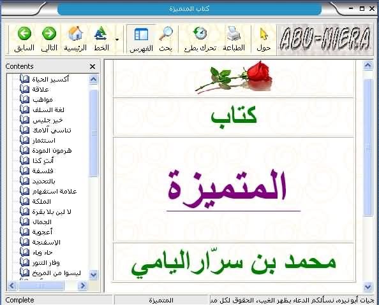
Task: Select the أكسير الحياة chapter in contents
Action: click(x=50, y=79)
